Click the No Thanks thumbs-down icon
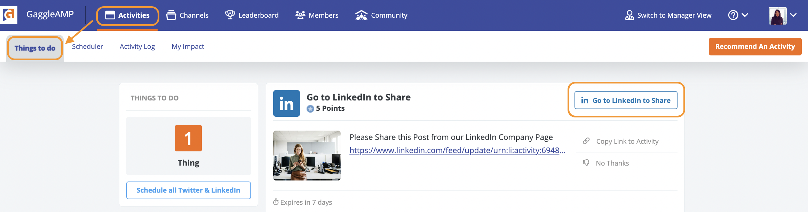808x212 pixels. click(586, 163)
